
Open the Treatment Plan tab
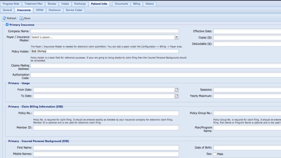pyautogui.click(x=33, y=4)
